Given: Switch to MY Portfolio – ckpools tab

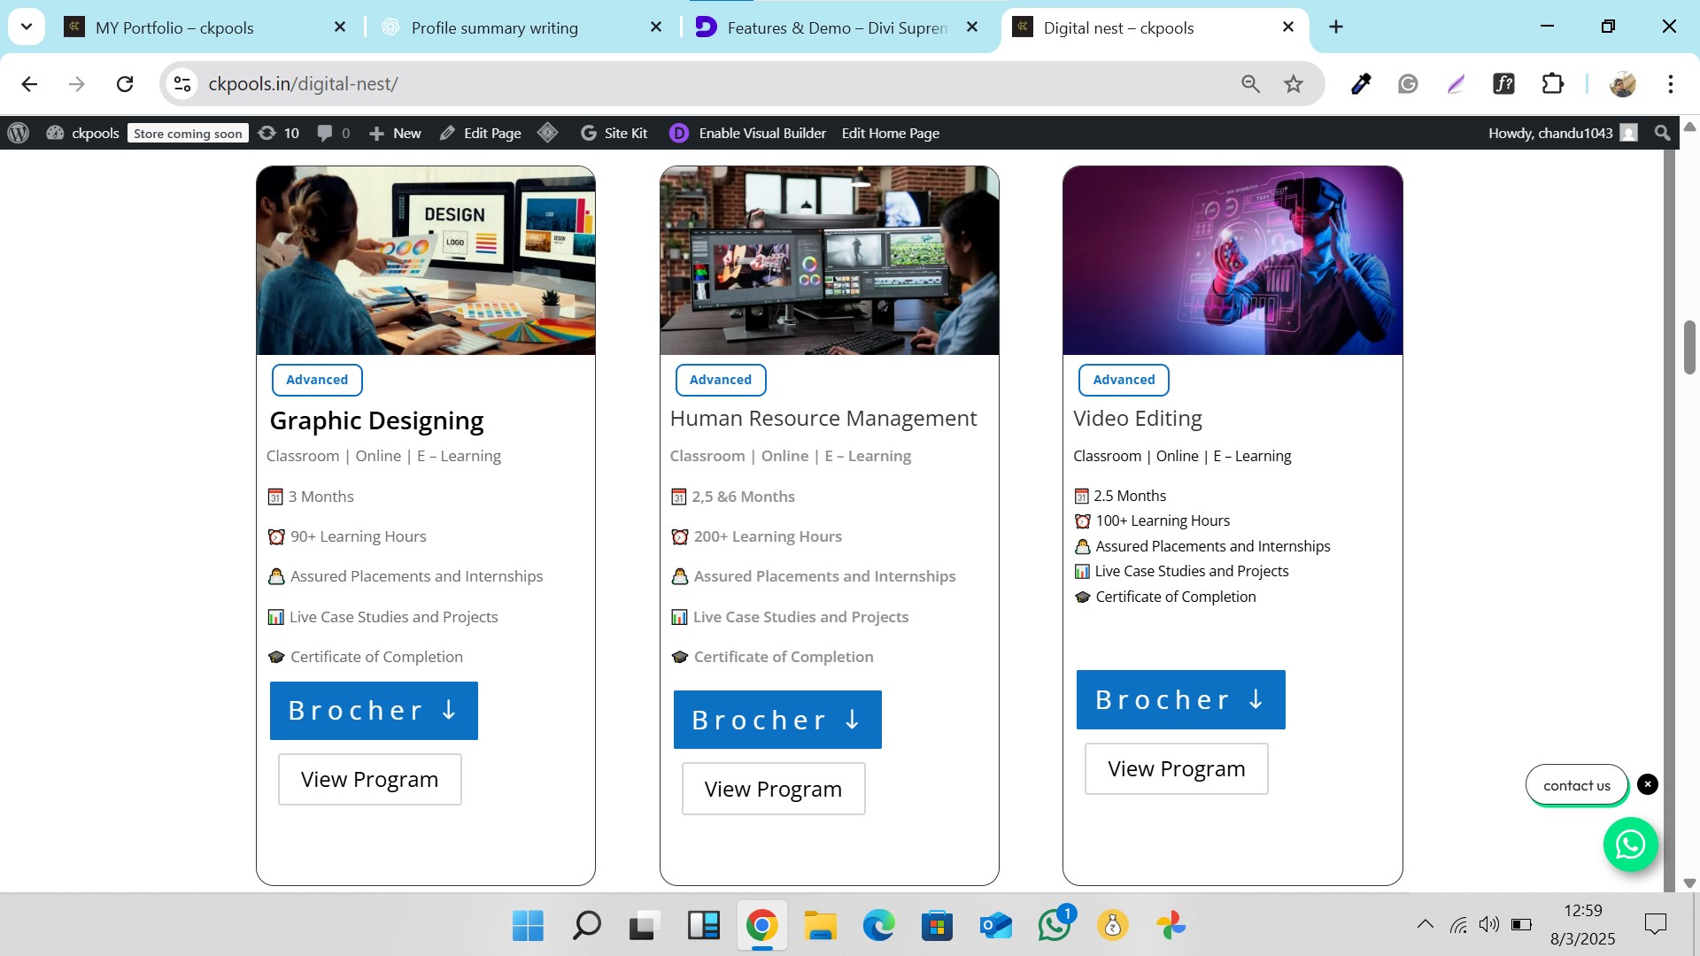Looking at the screenshot, I should click(174, 27).
